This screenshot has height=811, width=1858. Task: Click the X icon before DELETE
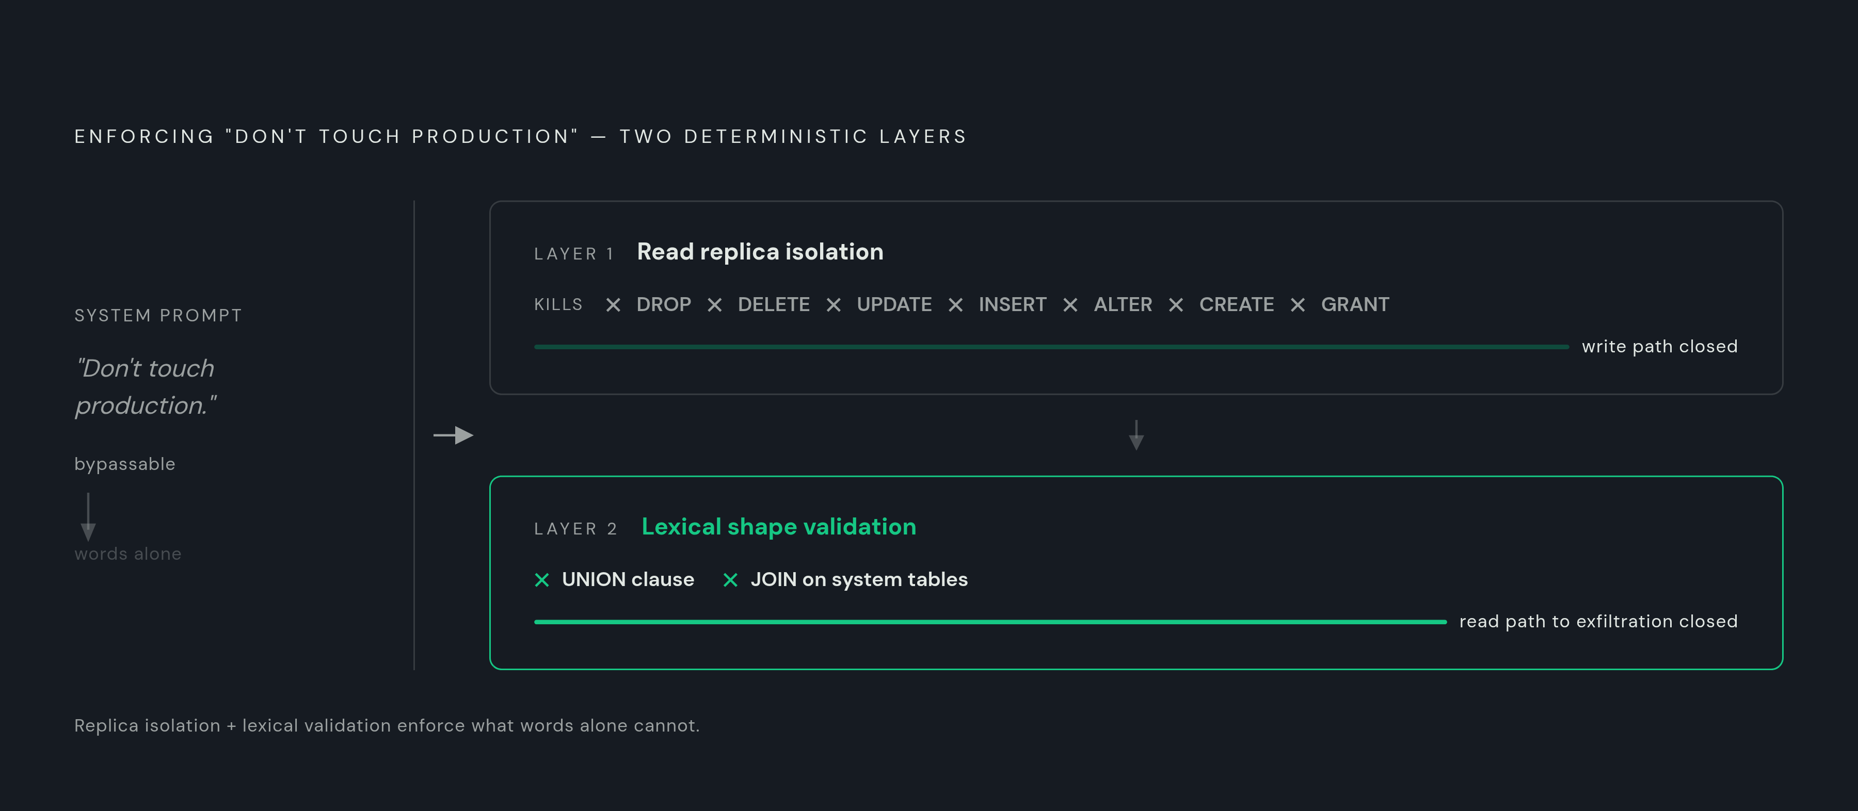tap(715, 305)
